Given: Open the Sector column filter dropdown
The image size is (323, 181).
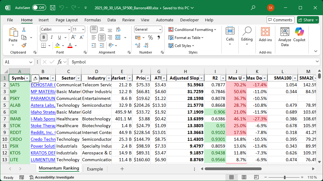Looking at the screenshot, I should (78, 78).
